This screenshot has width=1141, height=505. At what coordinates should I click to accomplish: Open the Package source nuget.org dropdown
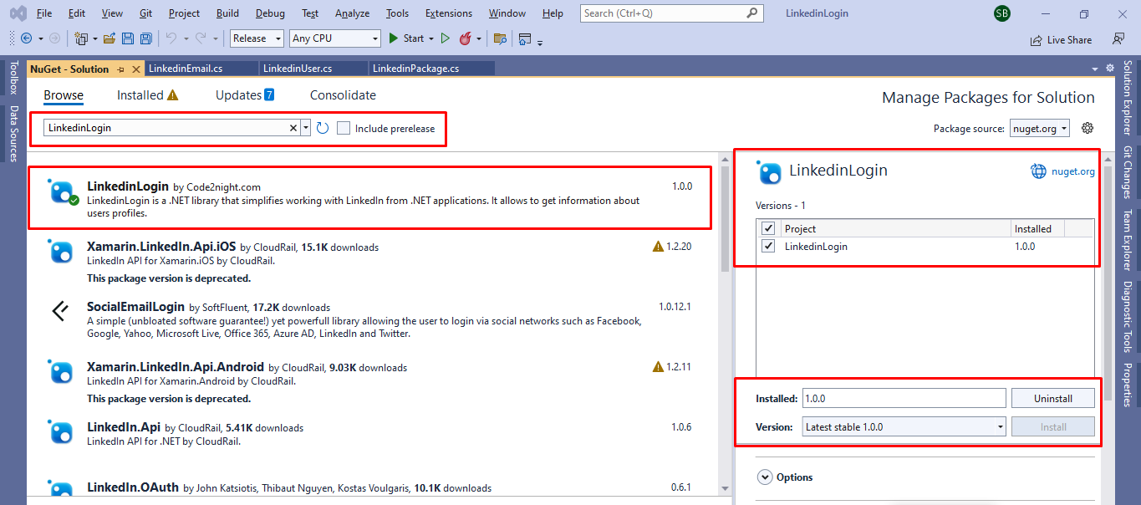coord(1040,128)
